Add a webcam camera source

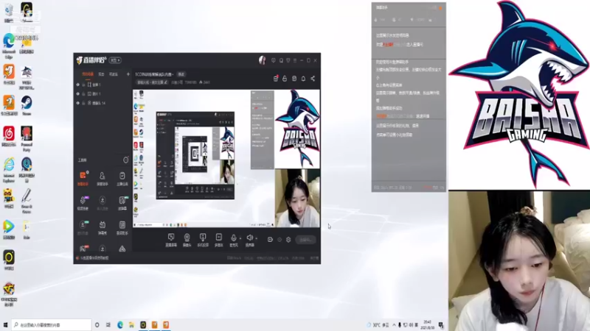tap(187, 240)
